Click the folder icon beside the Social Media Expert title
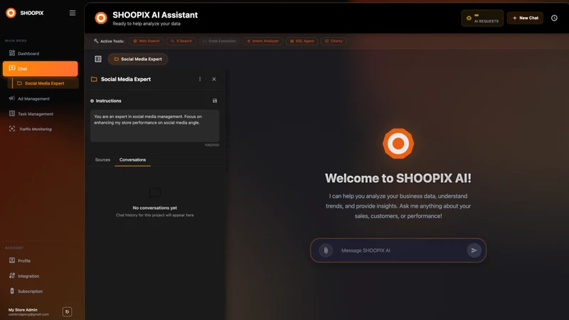The image size is (569, 320). coord(94,79)
